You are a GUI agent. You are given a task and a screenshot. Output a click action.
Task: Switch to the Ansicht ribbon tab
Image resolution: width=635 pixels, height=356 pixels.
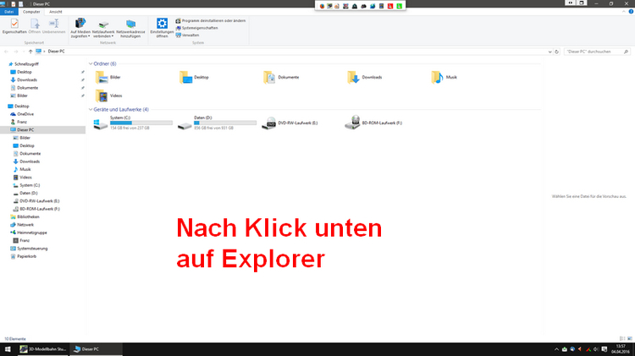pos(55,13)
